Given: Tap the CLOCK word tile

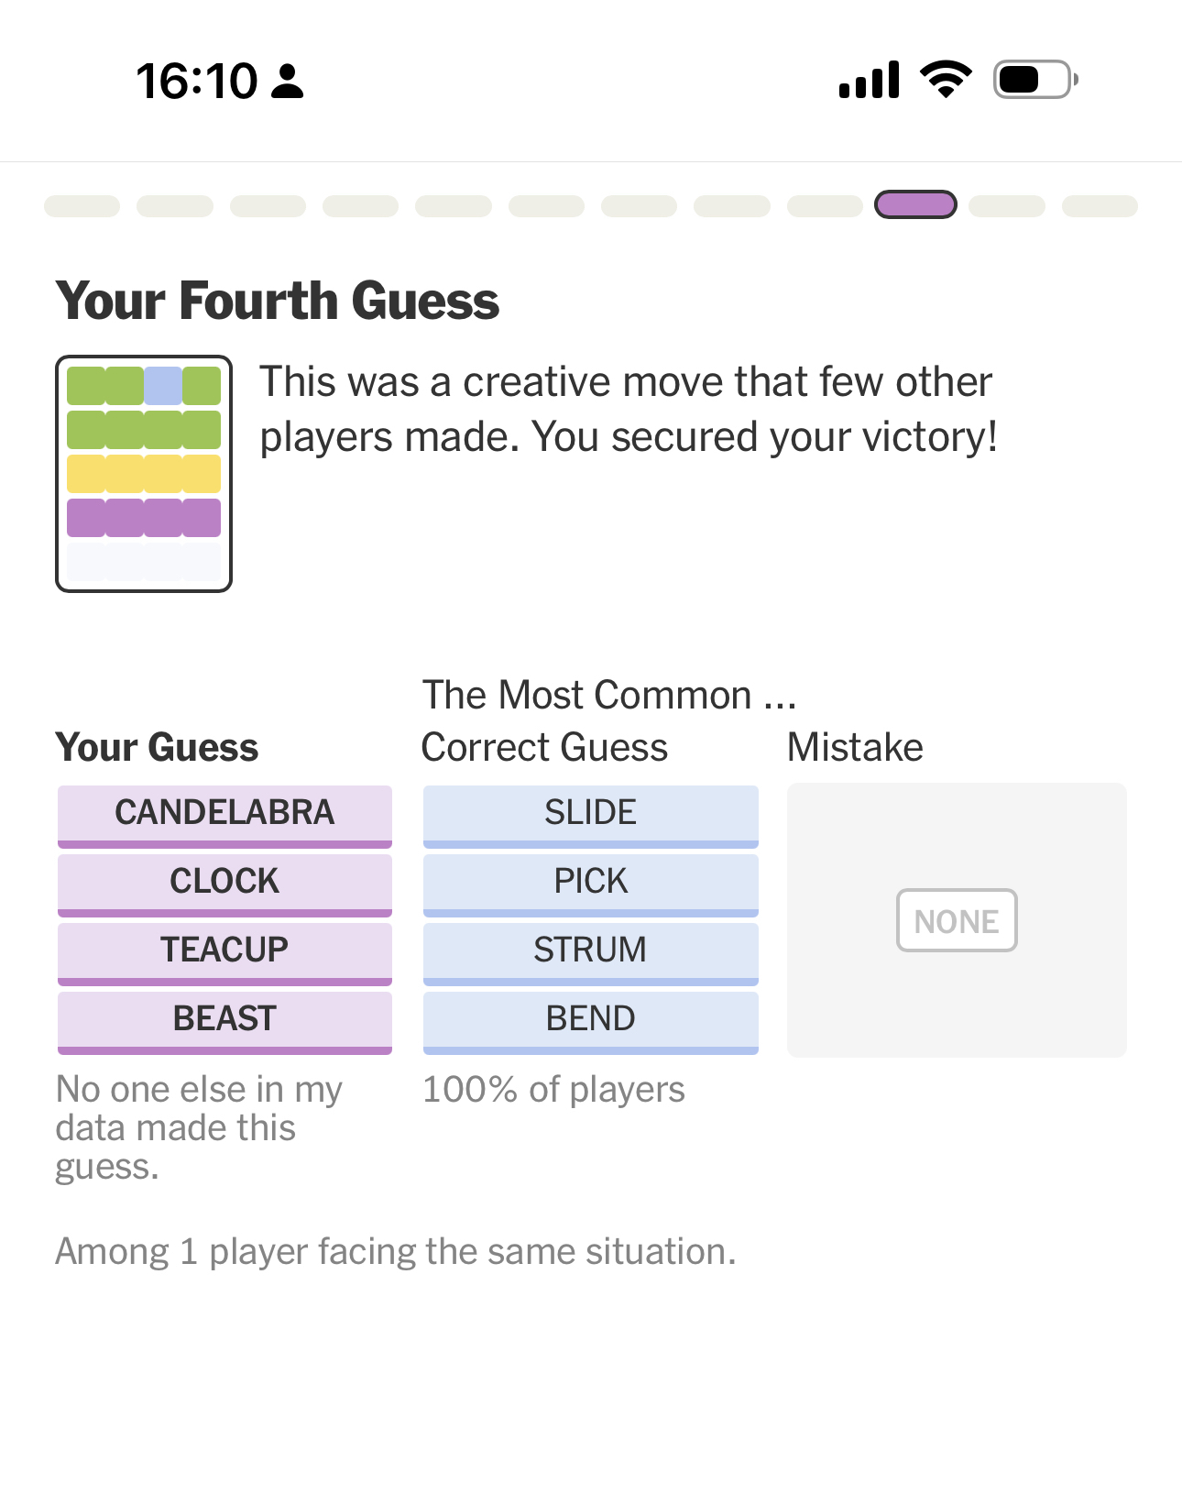Looking at the screenshot, I should tap(224, 883).
